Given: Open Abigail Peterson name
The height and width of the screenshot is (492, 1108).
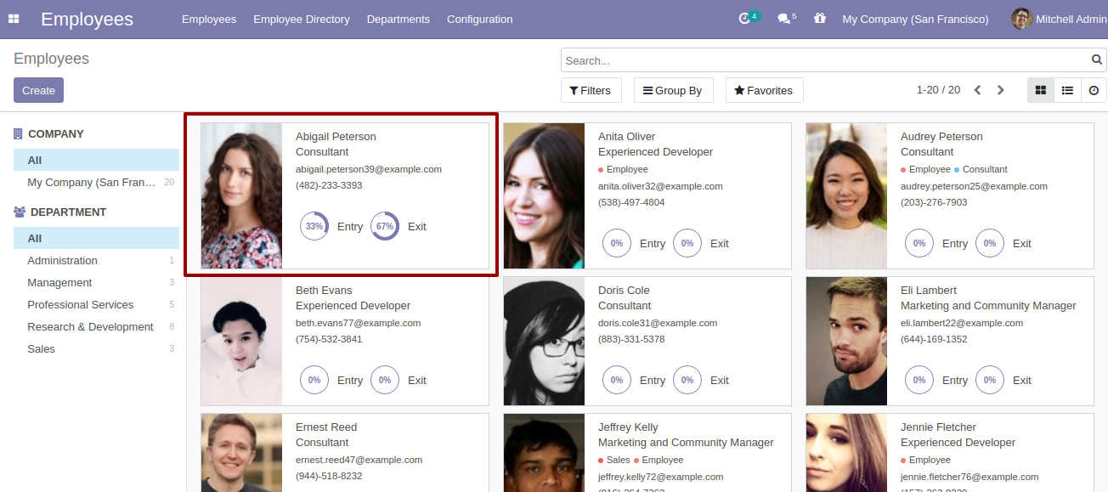Looking at the screenshot, I should [336, 136].
